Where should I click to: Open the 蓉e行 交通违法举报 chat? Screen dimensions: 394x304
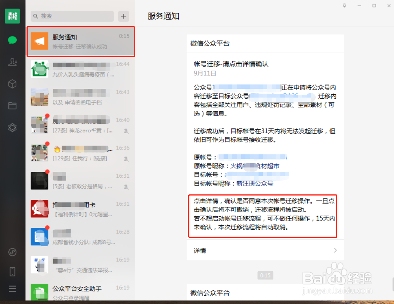81,265
